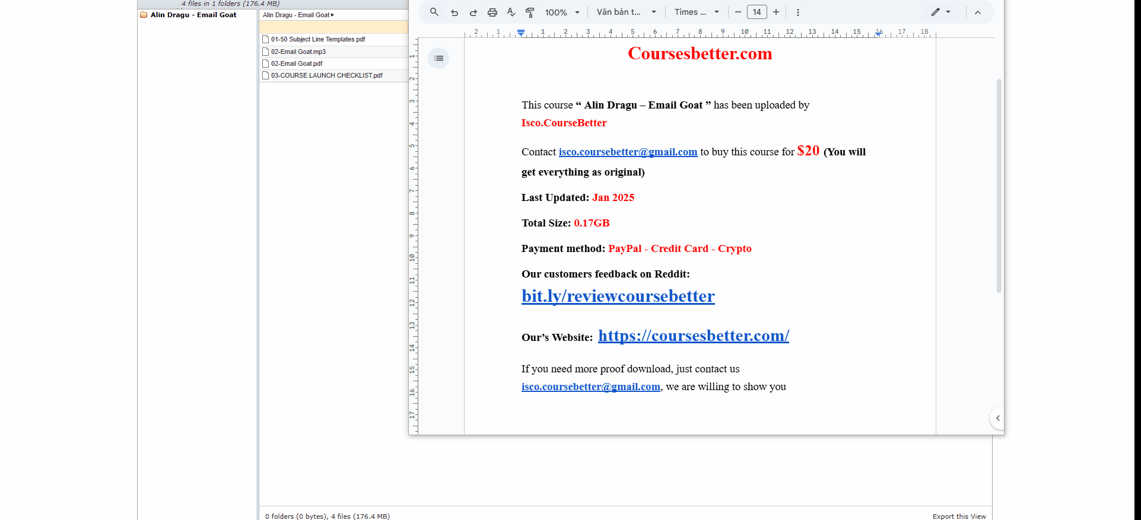Decrease the font size

[738, 12]
